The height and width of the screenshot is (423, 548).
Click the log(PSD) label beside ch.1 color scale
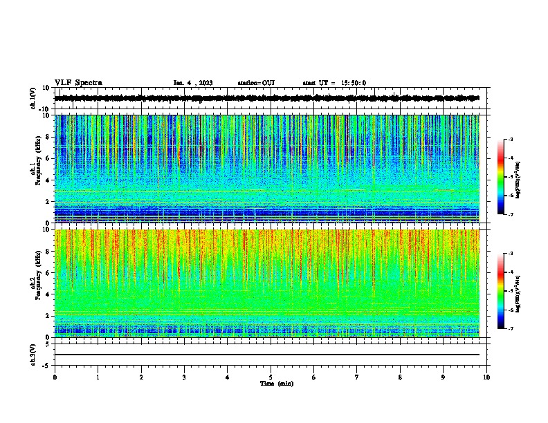(518, 180)
